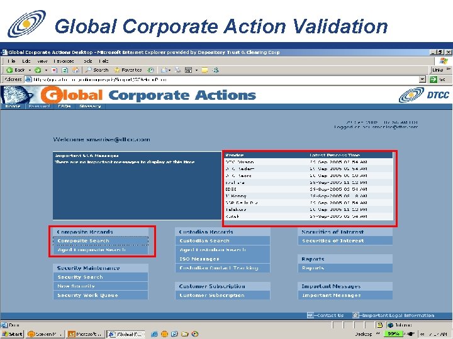Click the Contact Us arrow icon

click(310, 315)
